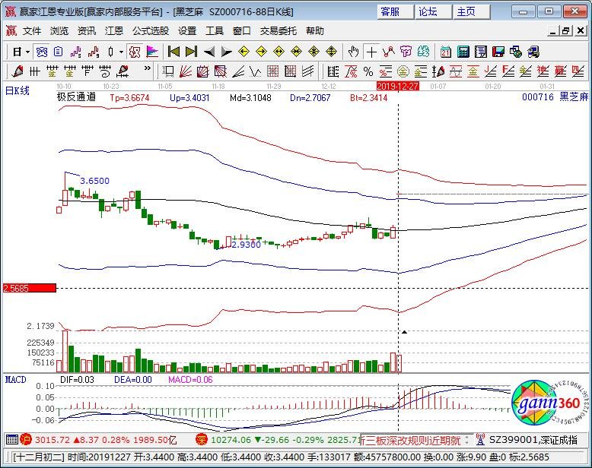Step forward with black right arrow

pyautogui.click(x=226, y=52)
